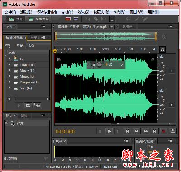Image resolution: width=181 pixels, height=172 pixels.
Task: Select the Files panel tab
Action: [x=10, y=27]
